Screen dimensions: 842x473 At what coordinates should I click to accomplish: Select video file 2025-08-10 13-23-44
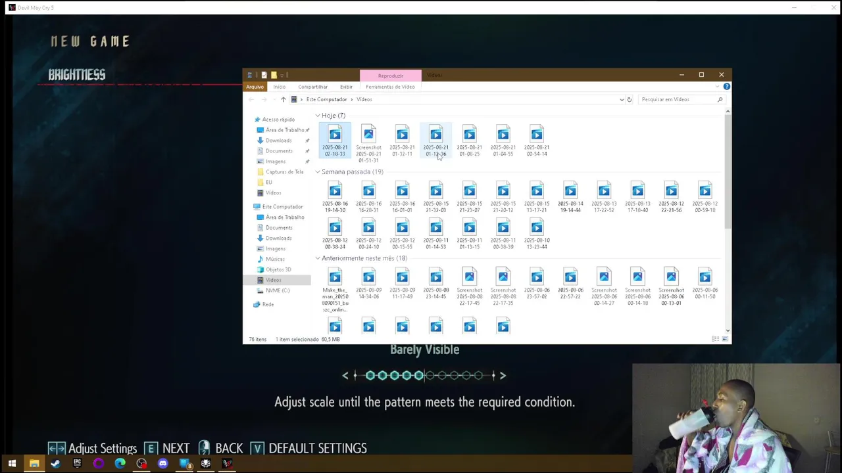537,235
